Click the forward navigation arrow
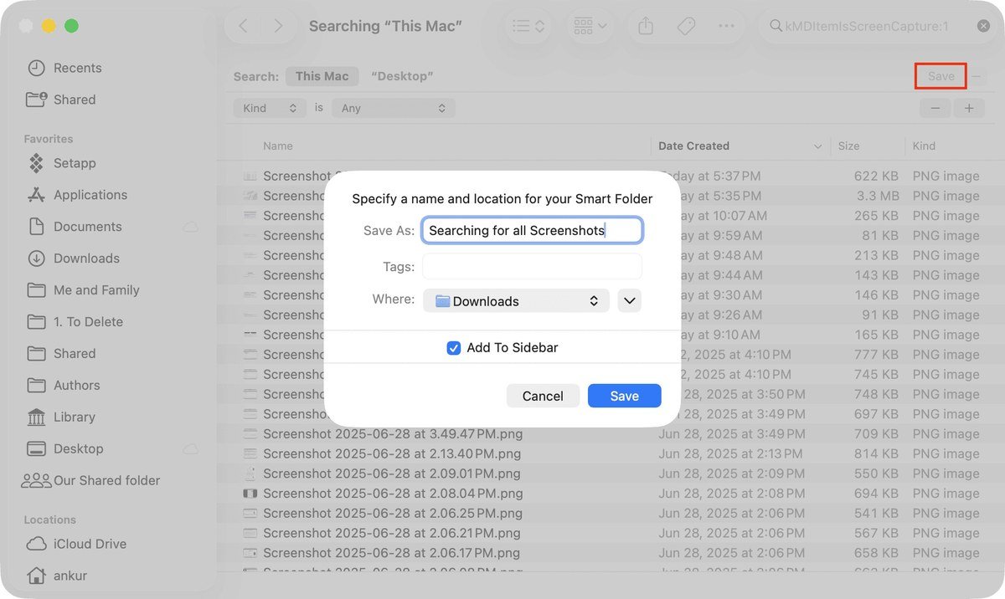The height and width of the screenshot is (599, 1005). 279,26
